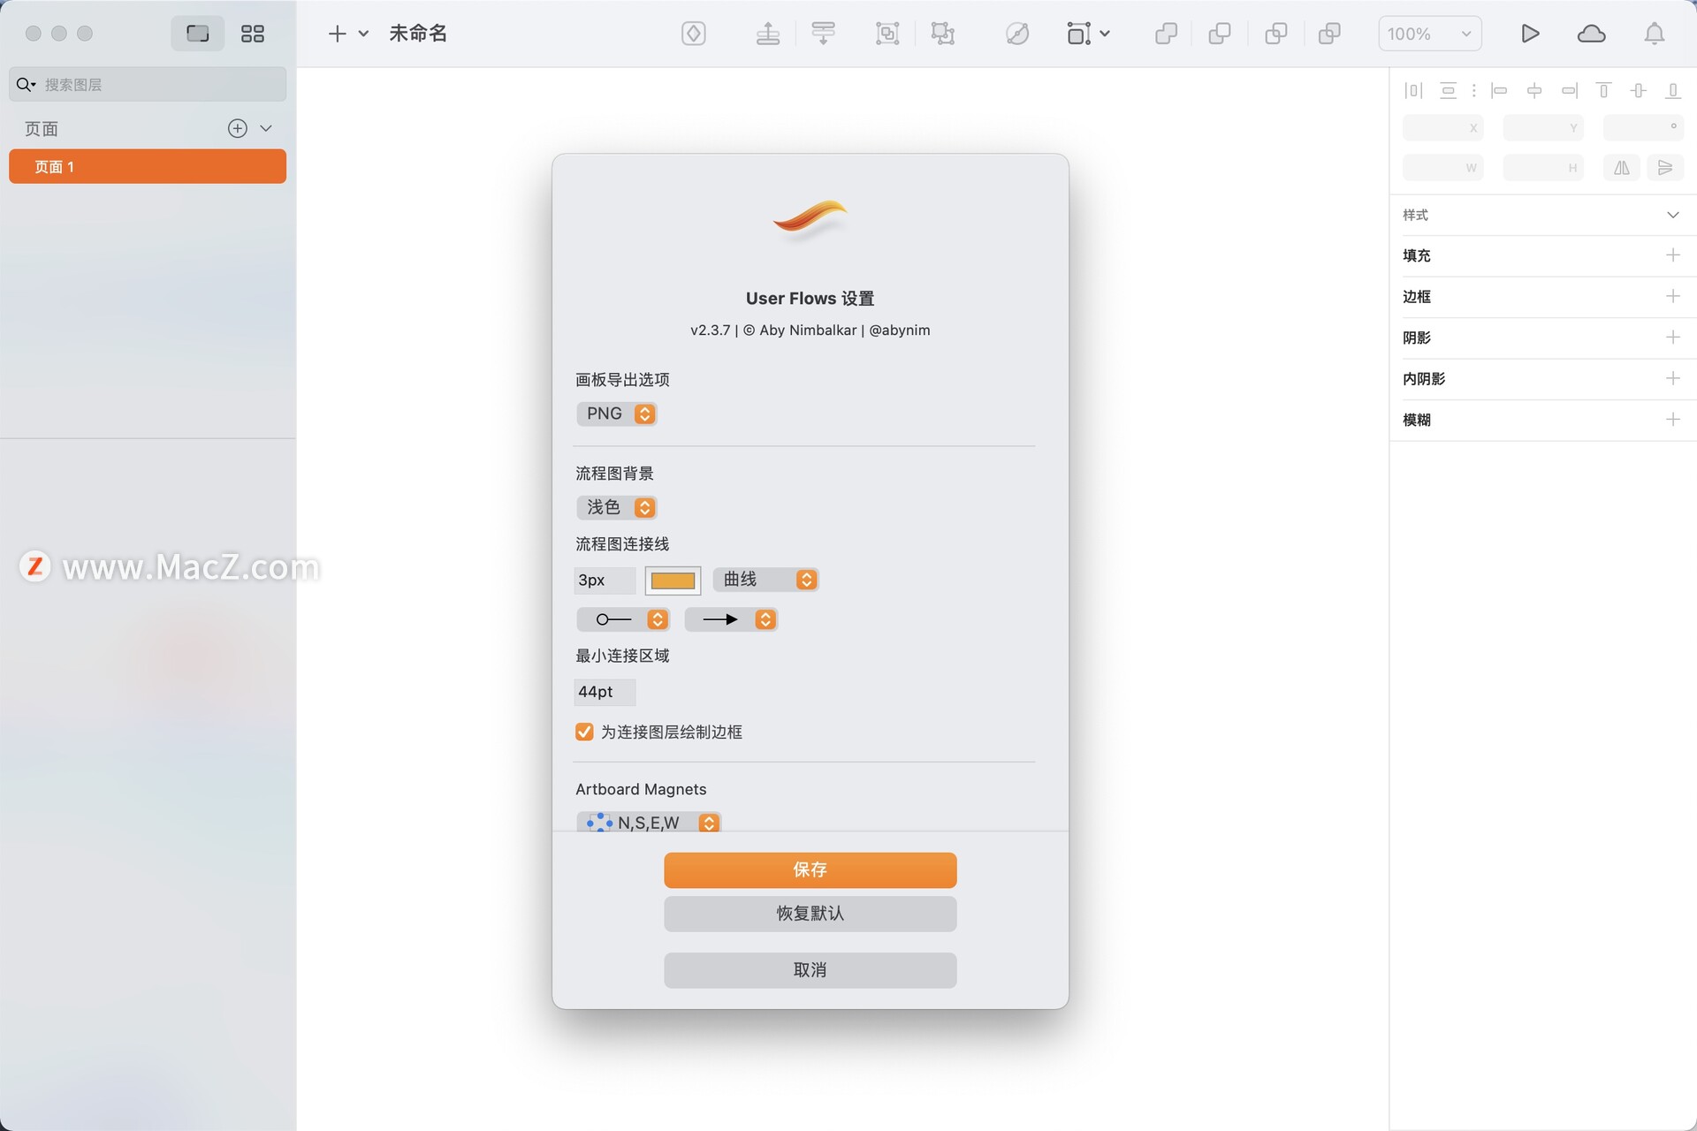Open the N,S,E,W artboard magnets dropdown

tap(649, 823)
